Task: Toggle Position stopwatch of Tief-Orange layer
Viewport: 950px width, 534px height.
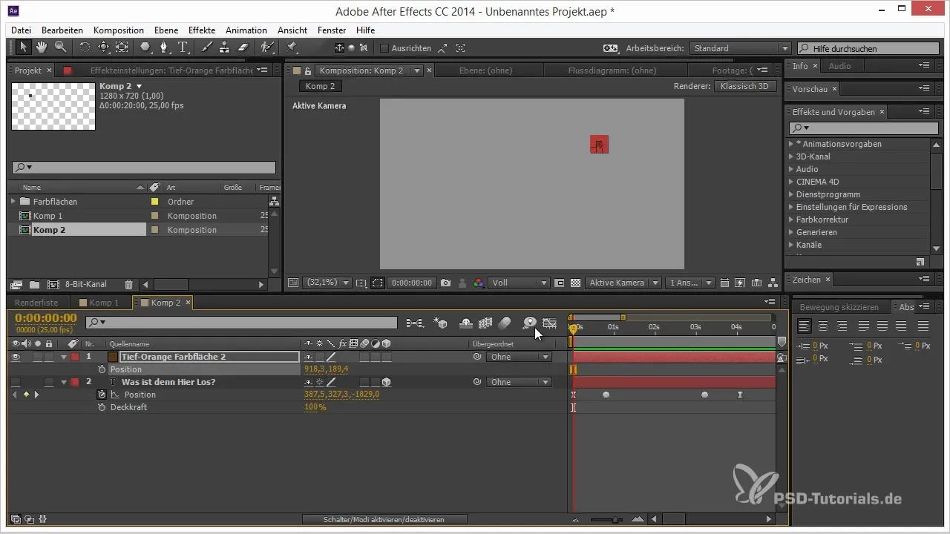Action: tap(102, 369)
